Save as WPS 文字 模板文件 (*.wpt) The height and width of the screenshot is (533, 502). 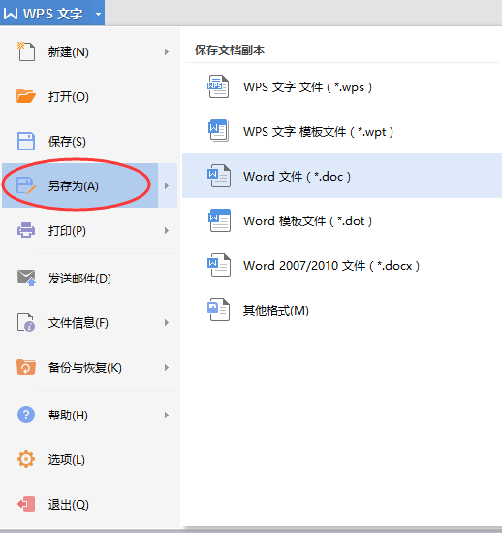342,131
